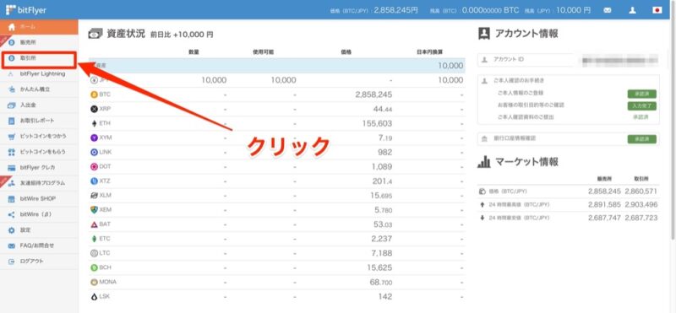Open 取引所 in the sidebar
Image resolution: width=676 pixels, height=313 pixels.
tap(39, 58)
